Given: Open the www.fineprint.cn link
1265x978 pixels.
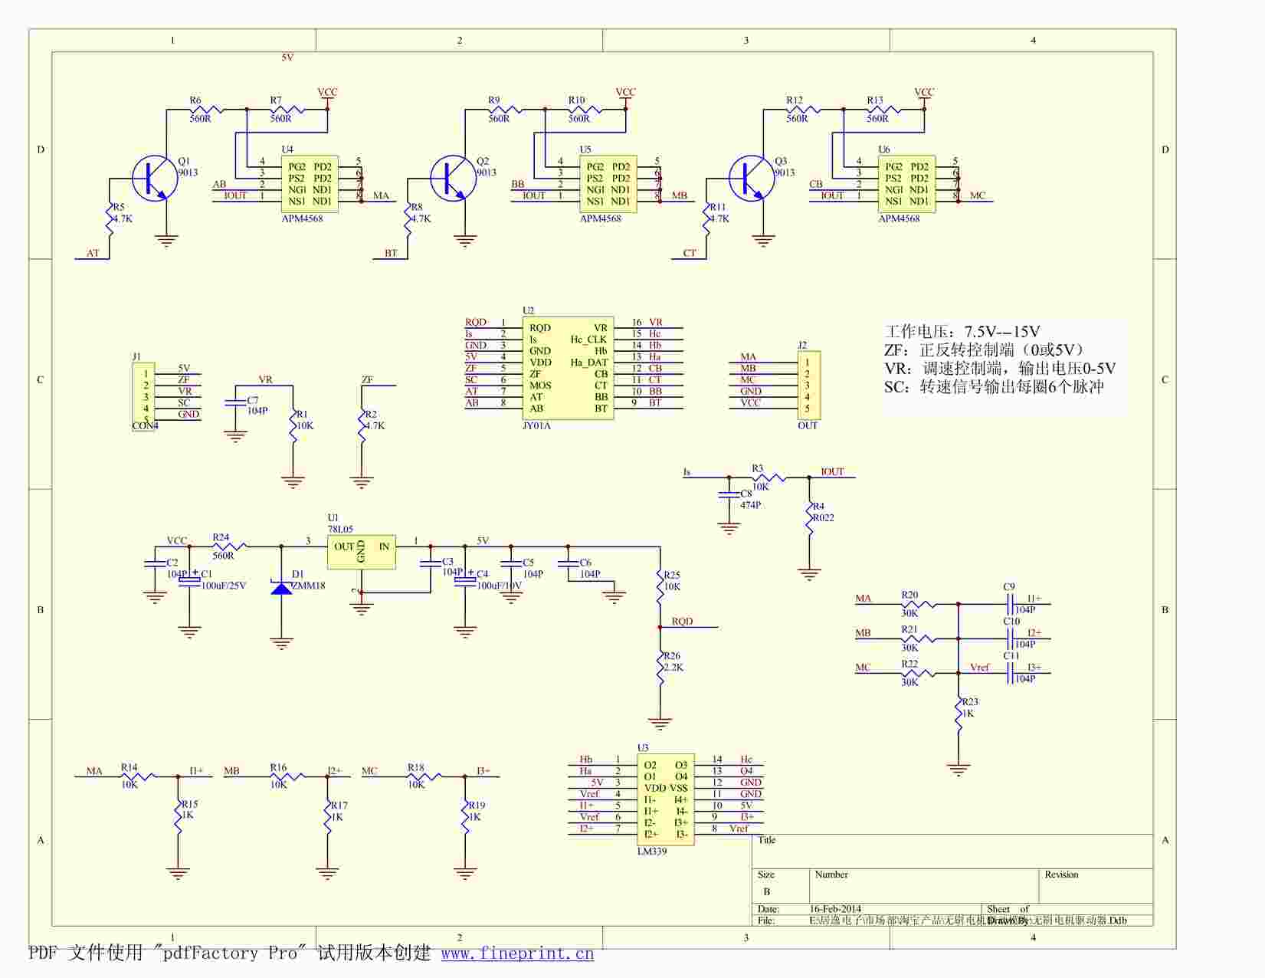Looking at the screenshot, I should pyautogui.click(x=517, y=953).
